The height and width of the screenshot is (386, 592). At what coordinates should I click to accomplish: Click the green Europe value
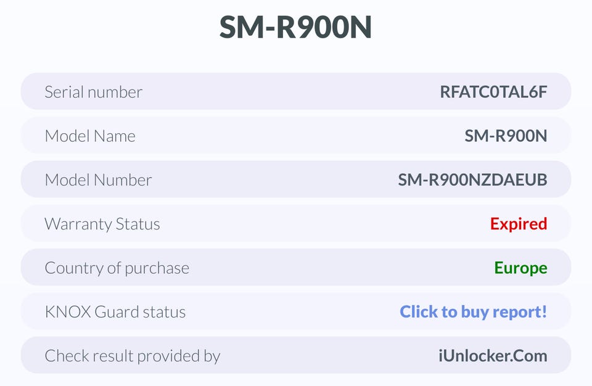coord(520,268)
